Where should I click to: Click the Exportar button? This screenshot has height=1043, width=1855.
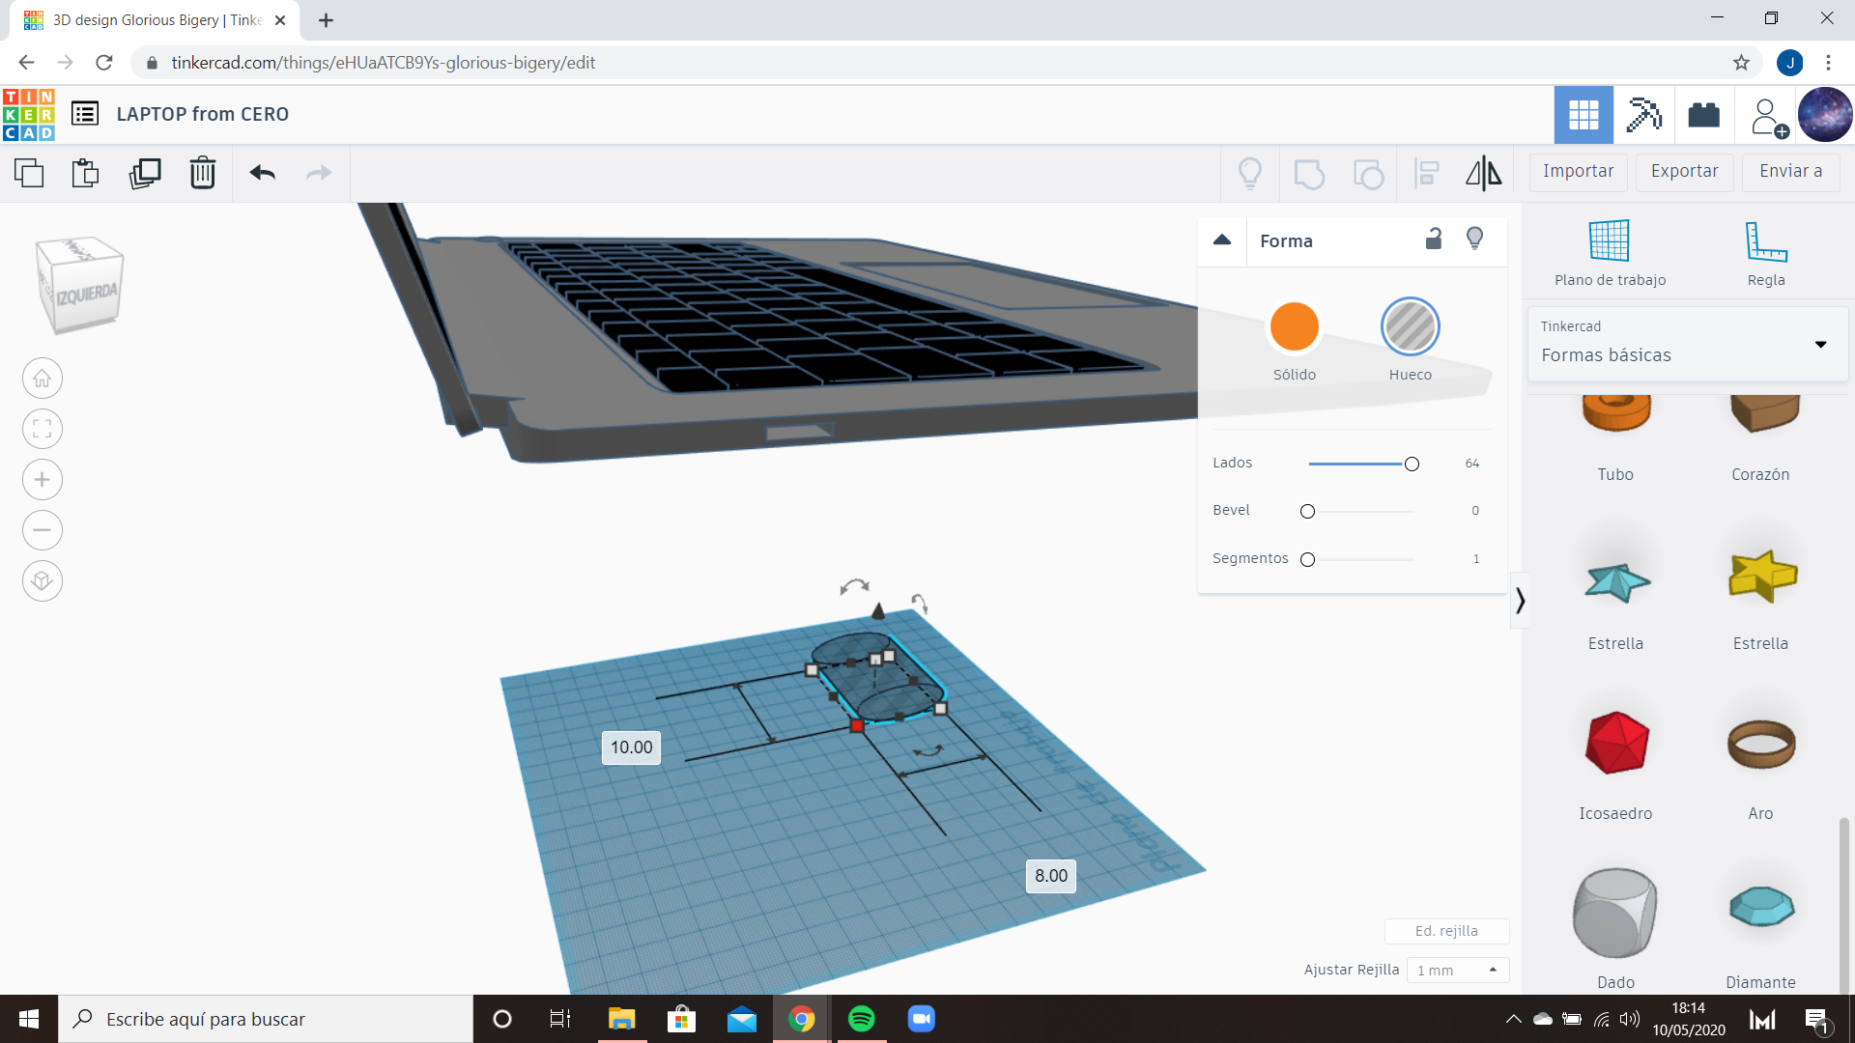tap(1684, 171)
